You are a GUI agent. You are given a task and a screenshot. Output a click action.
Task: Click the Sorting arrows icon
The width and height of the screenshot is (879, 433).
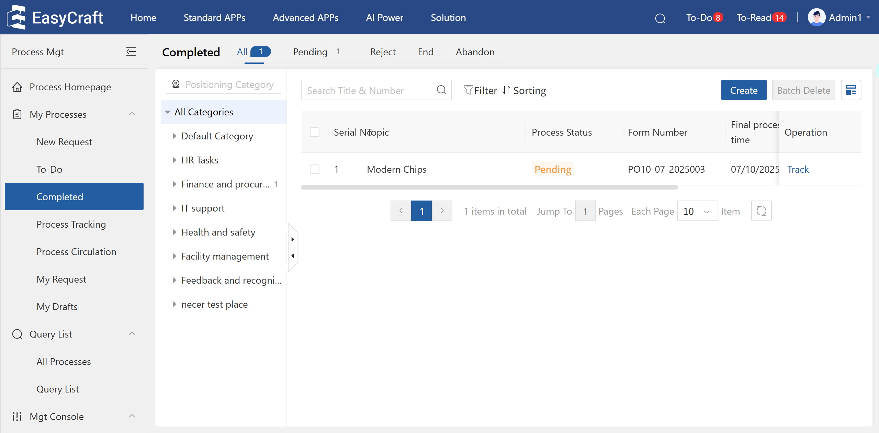[x=506, y=90]
